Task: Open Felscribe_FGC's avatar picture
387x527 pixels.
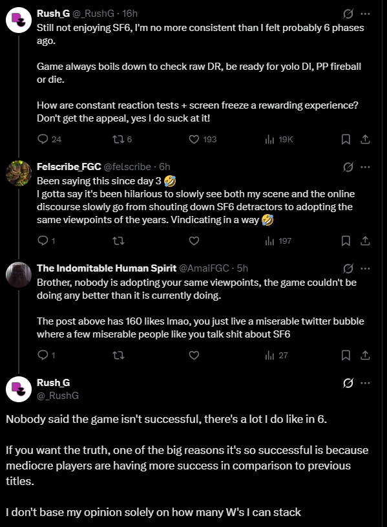Action: pos(19,173)
